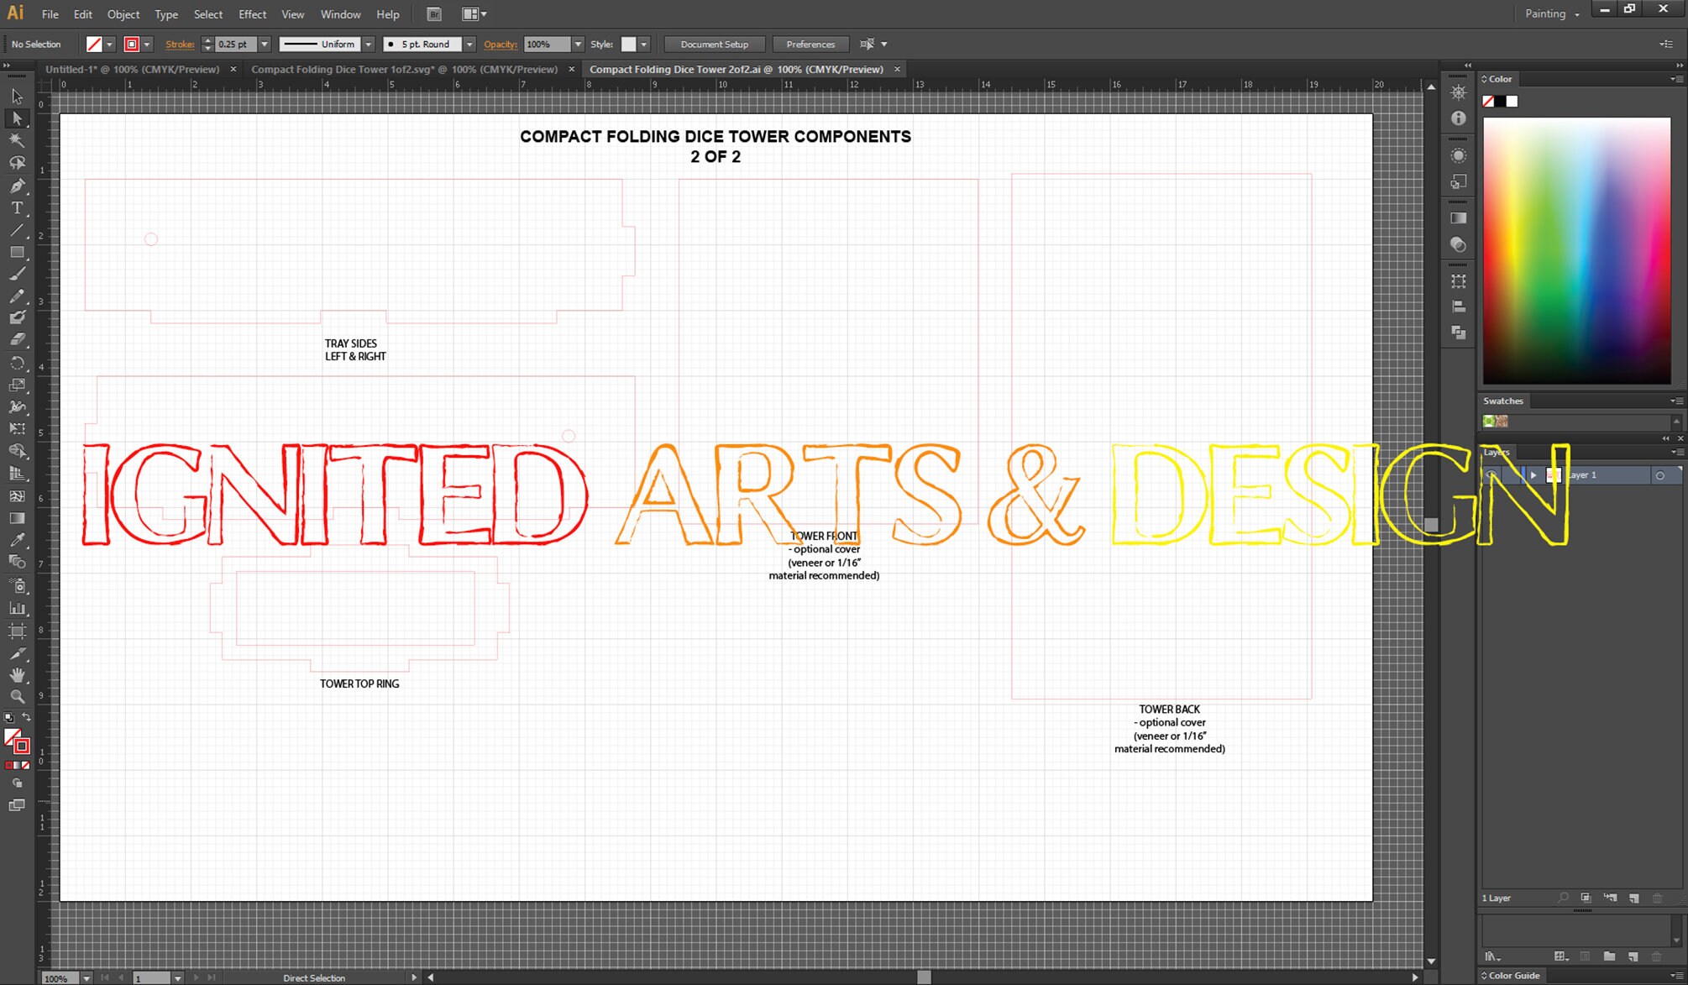Click the black swatch in Color panel

[x=1500, y=102]
